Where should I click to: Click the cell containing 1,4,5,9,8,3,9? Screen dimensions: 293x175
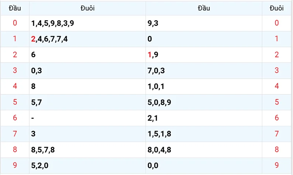pyautogui.click(x=53, y=23)
